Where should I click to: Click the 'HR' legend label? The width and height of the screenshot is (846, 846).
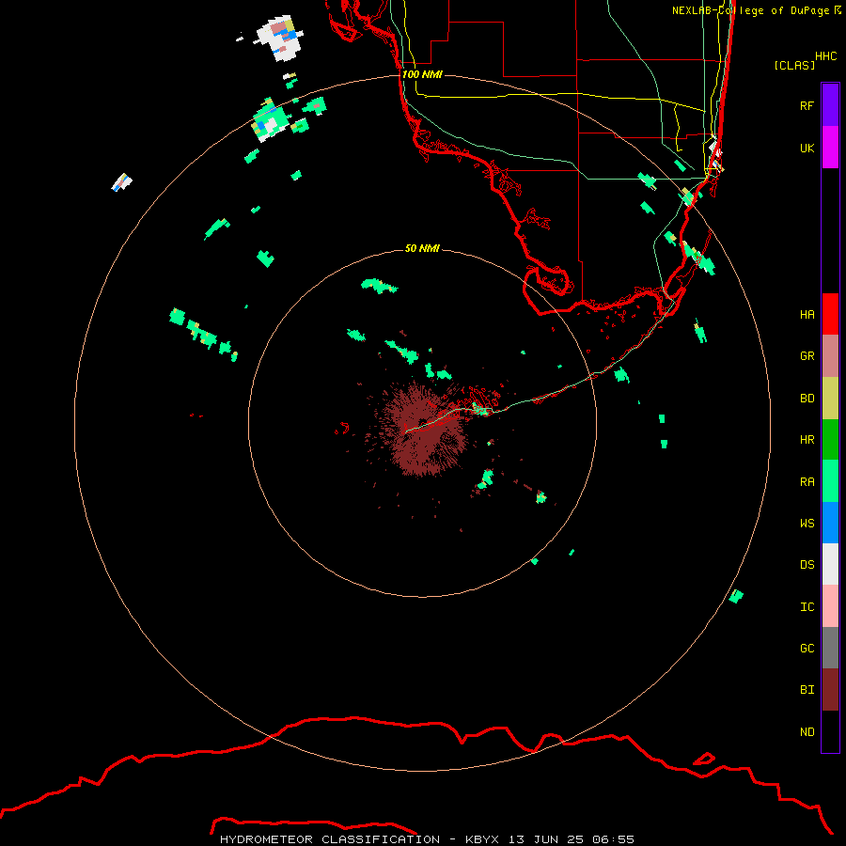pyautogui.click(x=807, y=440)
